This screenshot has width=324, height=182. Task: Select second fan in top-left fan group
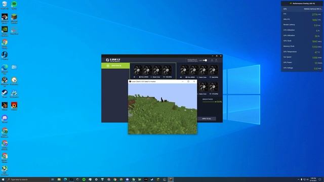[147, 70]
